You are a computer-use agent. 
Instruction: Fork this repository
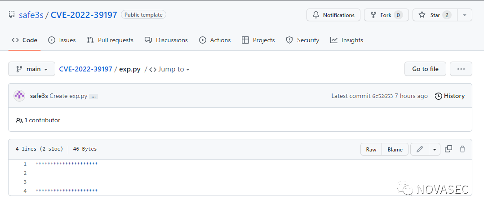tap(386, 15)
